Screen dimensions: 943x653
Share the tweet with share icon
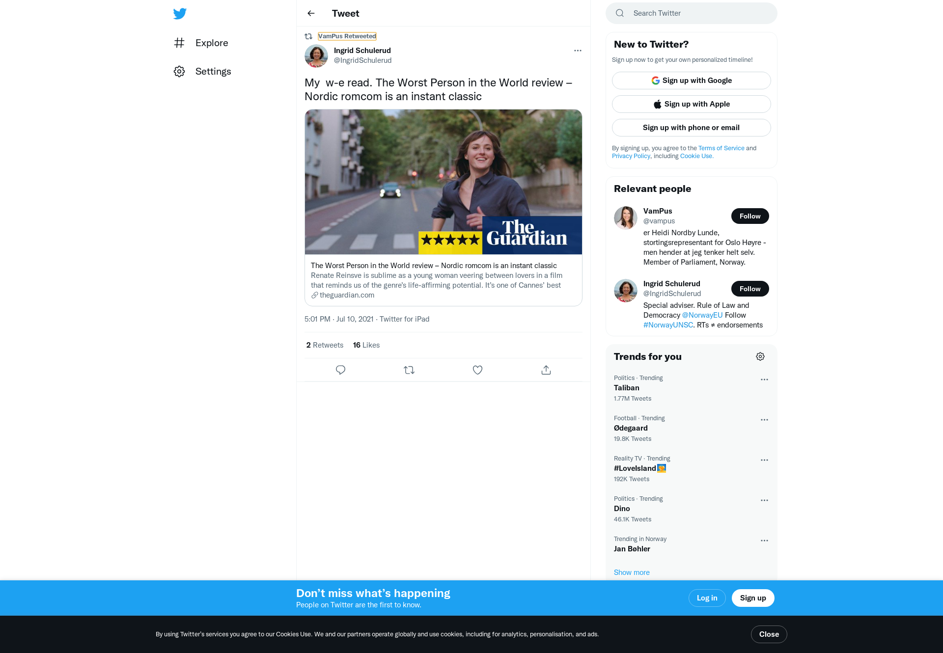click(x=546, y=370)
